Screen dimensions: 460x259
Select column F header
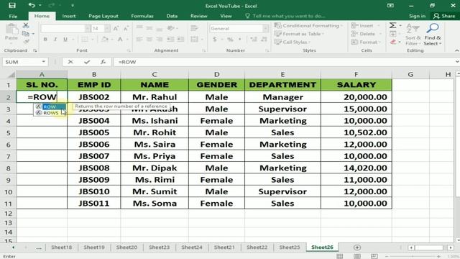pos(356,75)
